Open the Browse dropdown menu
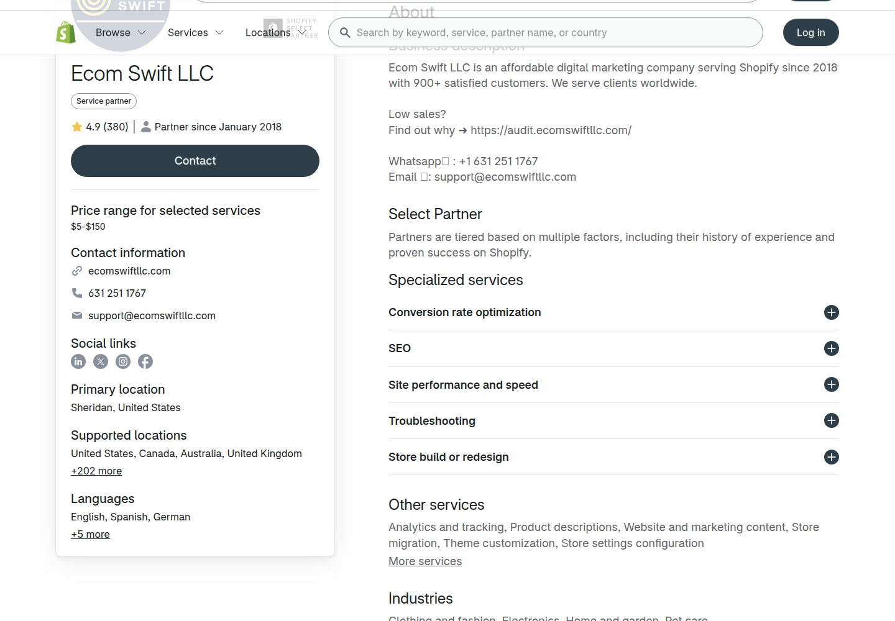Viewport: 895px width, 621px height. [121, 32]
